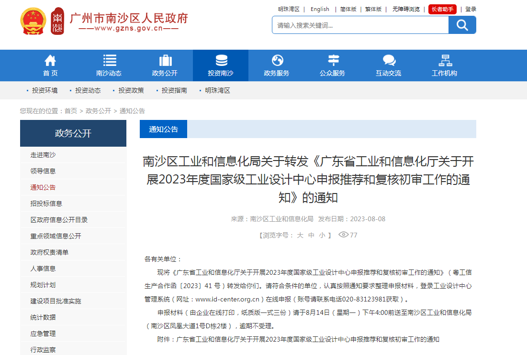Set font size to 小 (small)
Screen dimensions: 527x355
[322, 235]
